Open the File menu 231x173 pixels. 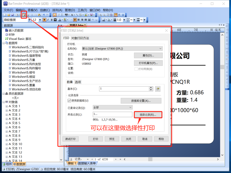(8, 10)
